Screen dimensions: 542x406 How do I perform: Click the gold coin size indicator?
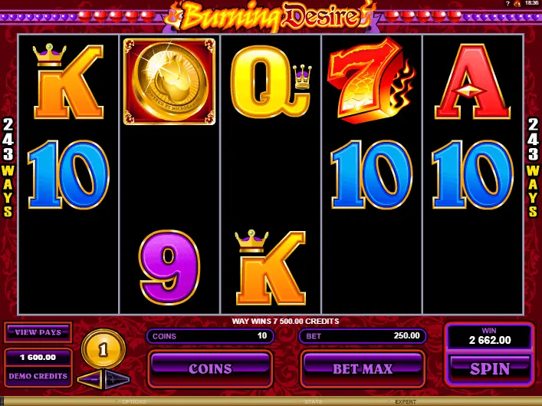(x=103, y=349)
